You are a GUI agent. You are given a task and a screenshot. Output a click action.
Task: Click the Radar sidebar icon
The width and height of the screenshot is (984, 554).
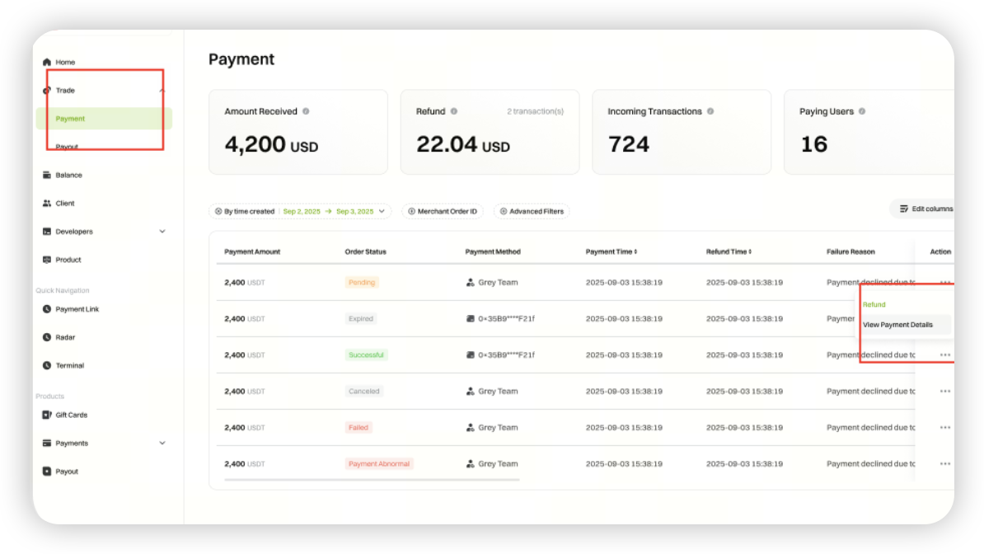(47, 337)
